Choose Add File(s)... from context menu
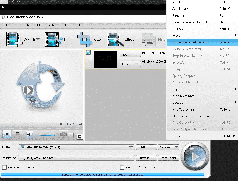Screen dimensions: 238x181 tap(202, 2)
